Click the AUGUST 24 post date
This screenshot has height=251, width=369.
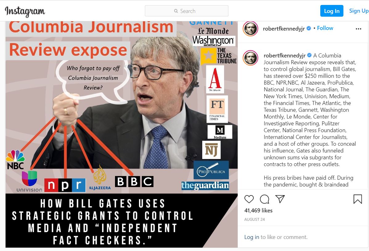pos(254,220)
